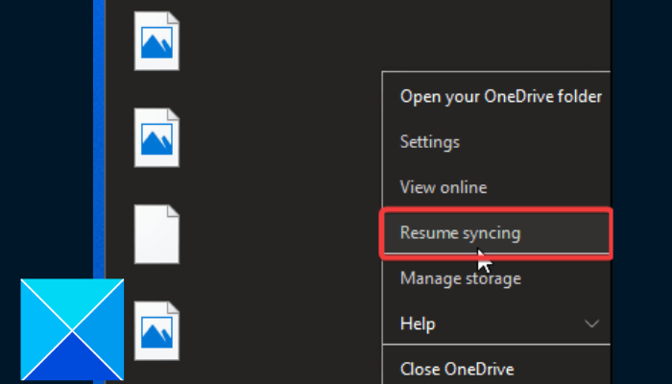Click the blue windows-style logo

pos(72,331)
